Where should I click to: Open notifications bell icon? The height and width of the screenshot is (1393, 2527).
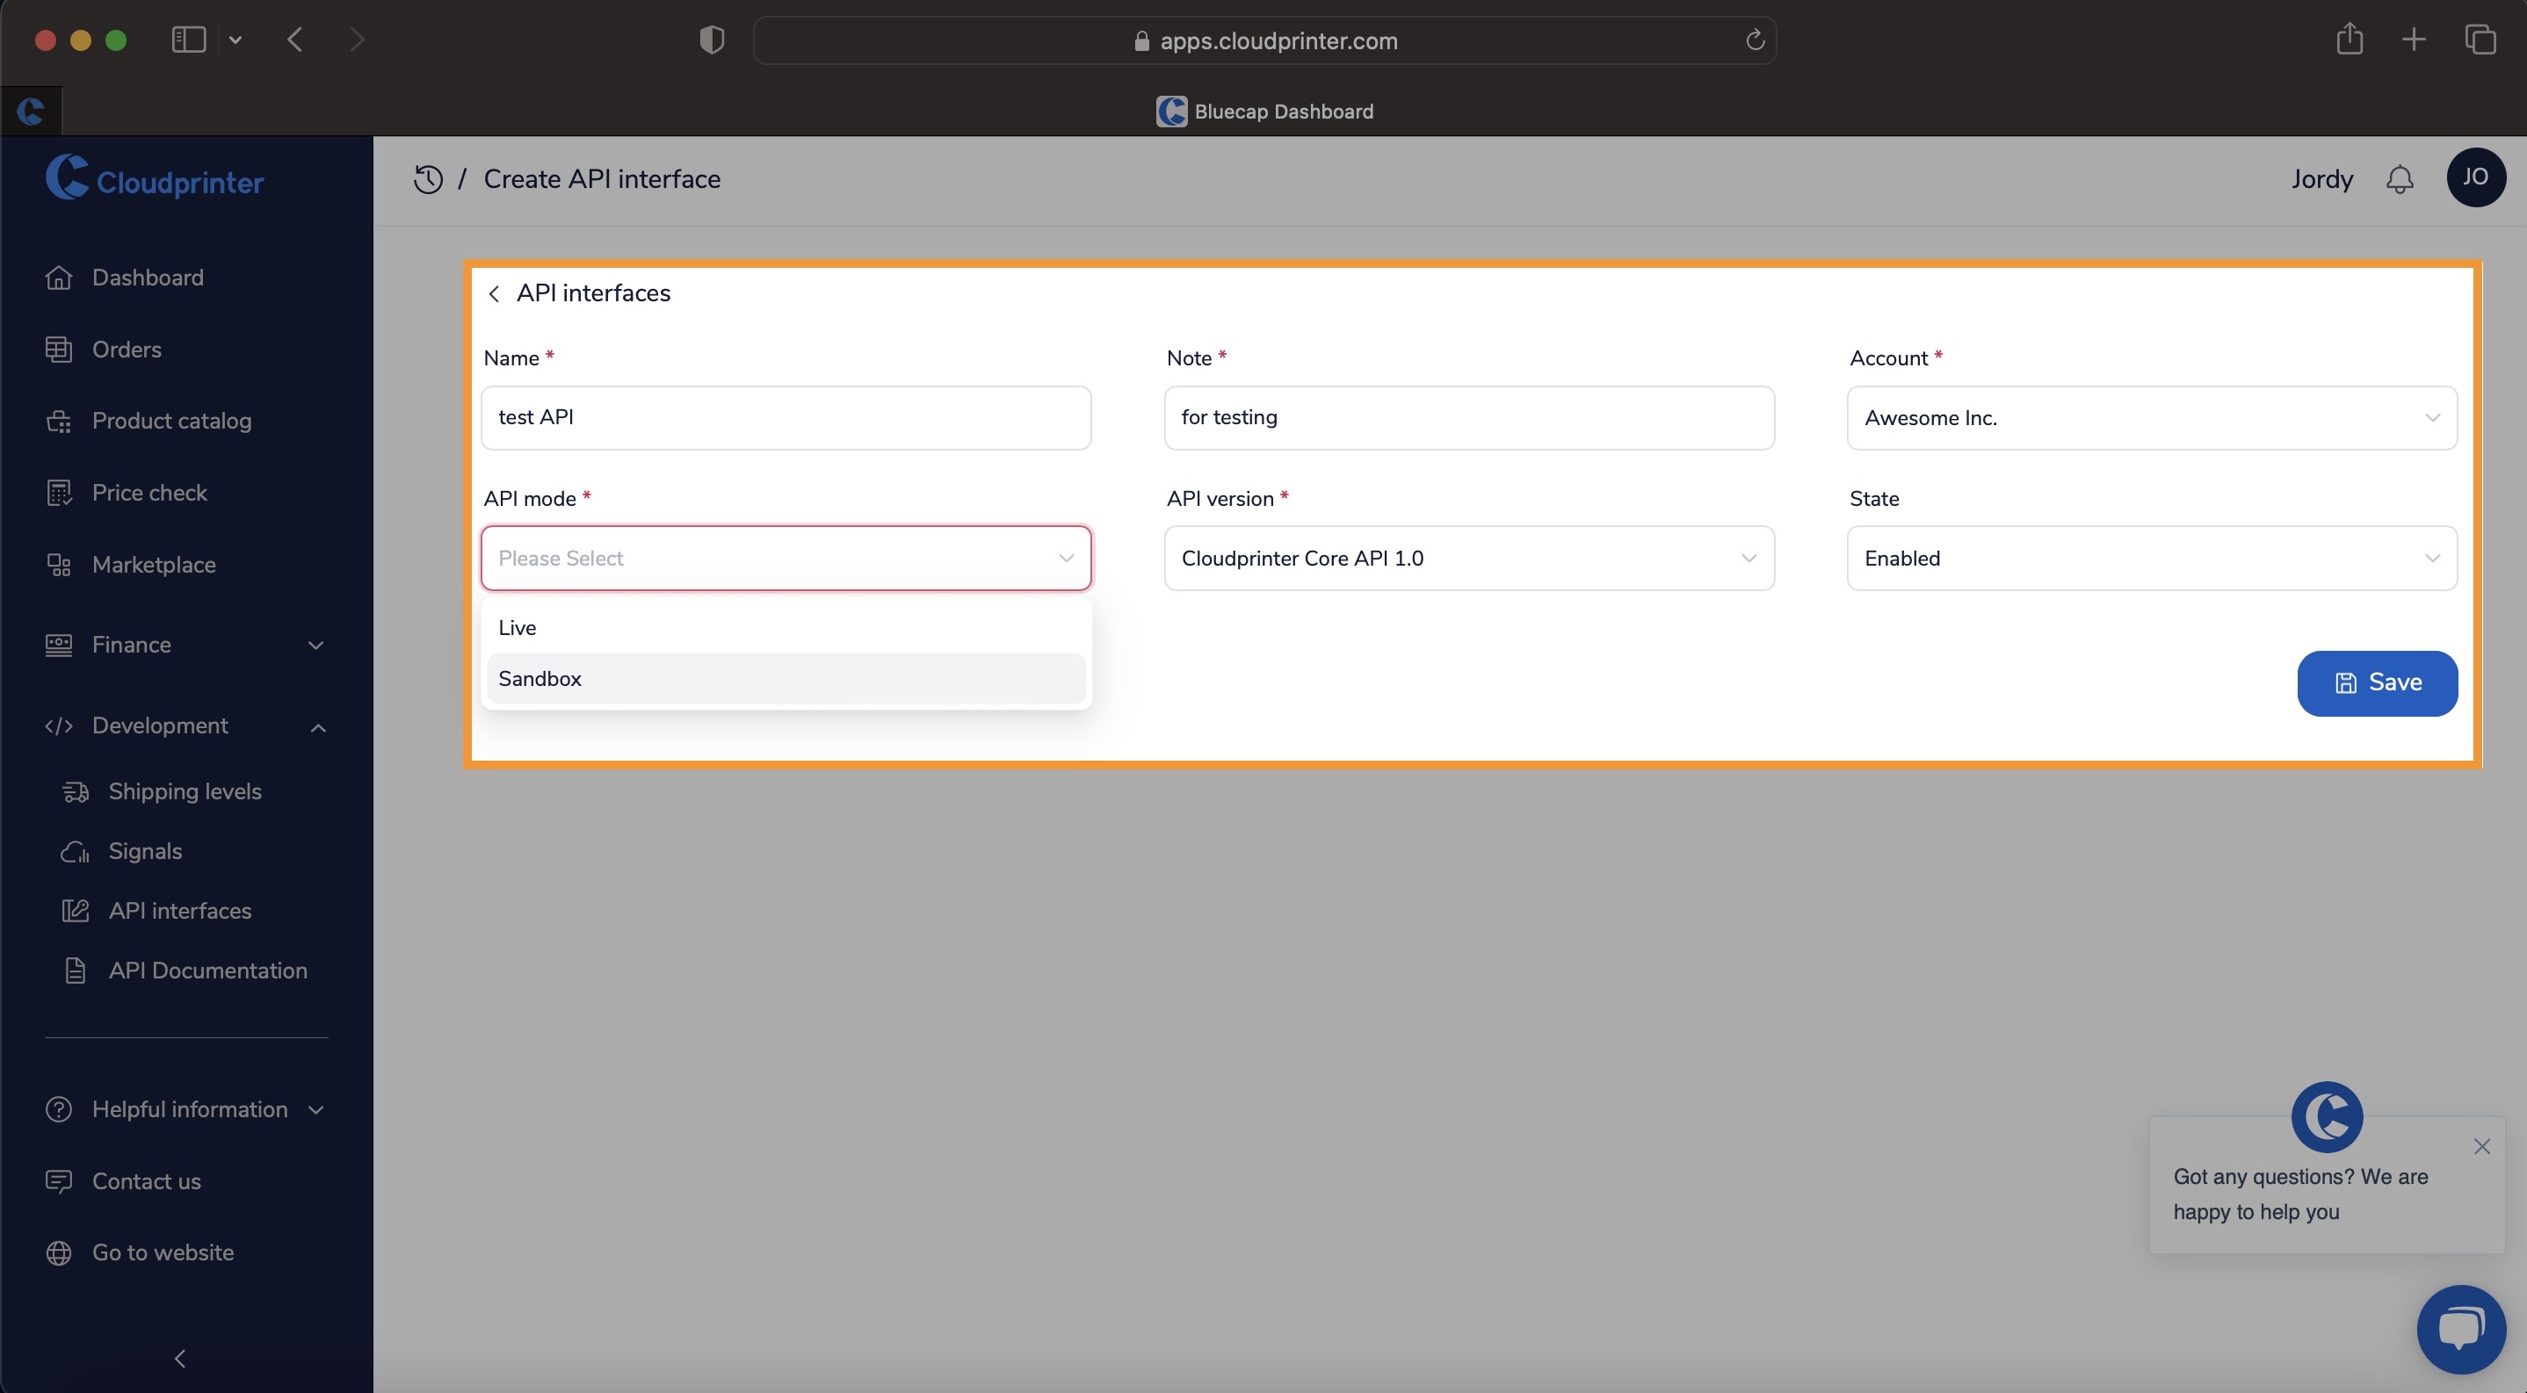click(x=2400, y=179)
